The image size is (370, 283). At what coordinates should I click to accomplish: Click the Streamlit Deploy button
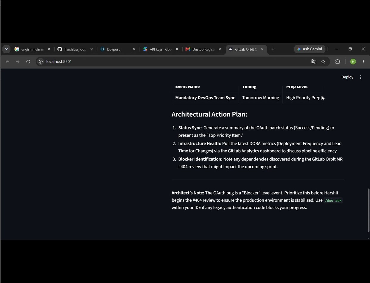347,77
